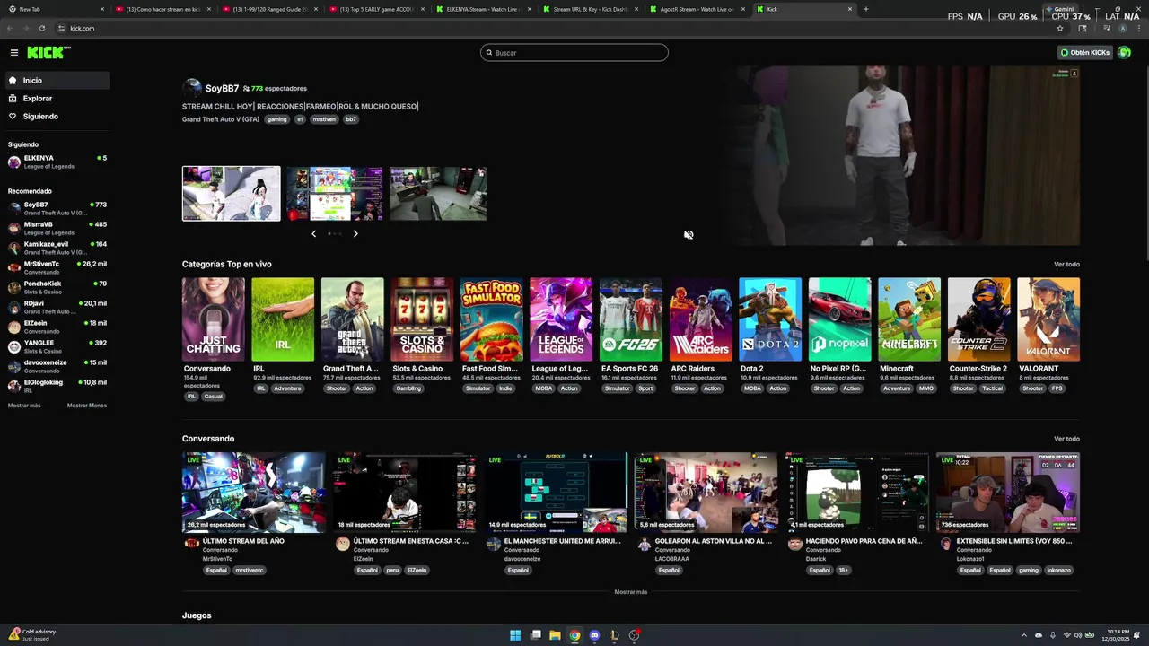Switch to Stream URL & Key browser tab
Viewport: 1149px width, 646px height.
tap(589, 9)
